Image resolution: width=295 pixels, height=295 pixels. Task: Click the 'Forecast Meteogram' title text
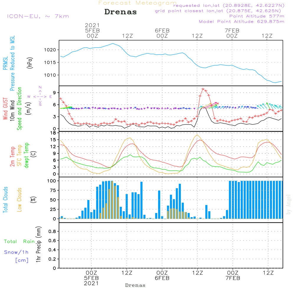[137, 3]
